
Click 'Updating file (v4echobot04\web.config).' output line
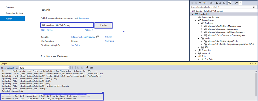click(25, 88)
